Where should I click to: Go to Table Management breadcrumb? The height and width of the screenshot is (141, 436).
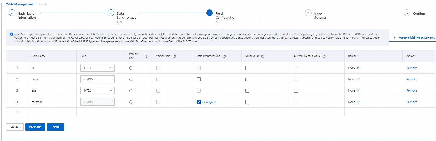click(20, 4)
